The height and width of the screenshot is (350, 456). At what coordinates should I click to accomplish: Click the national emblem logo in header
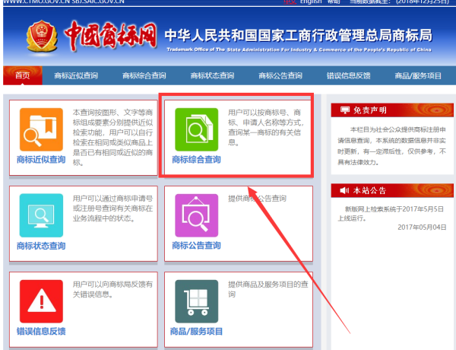click(42, 36)
